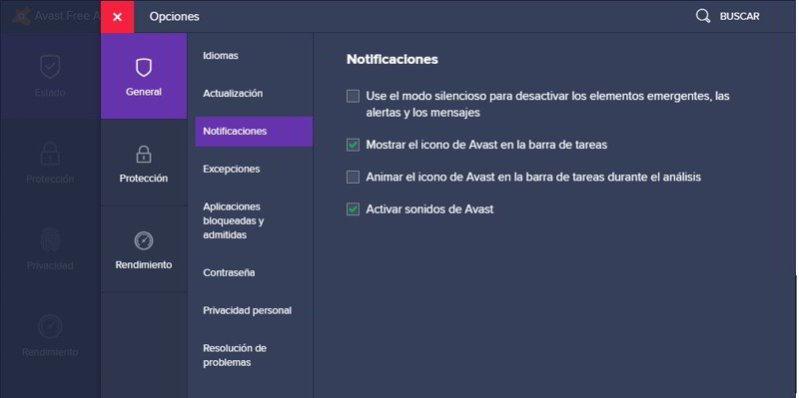
Task: Go to Privacidad personal settings
Action: (x=247, y=310)
